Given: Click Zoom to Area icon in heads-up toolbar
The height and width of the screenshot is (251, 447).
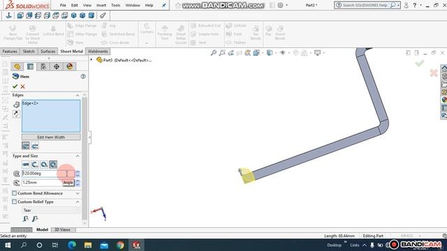Looking at the screenshot, I should pos(222,53).
